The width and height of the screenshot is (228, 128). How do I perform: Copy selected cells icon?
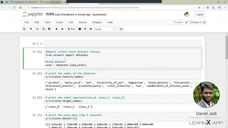click(43, 29)
